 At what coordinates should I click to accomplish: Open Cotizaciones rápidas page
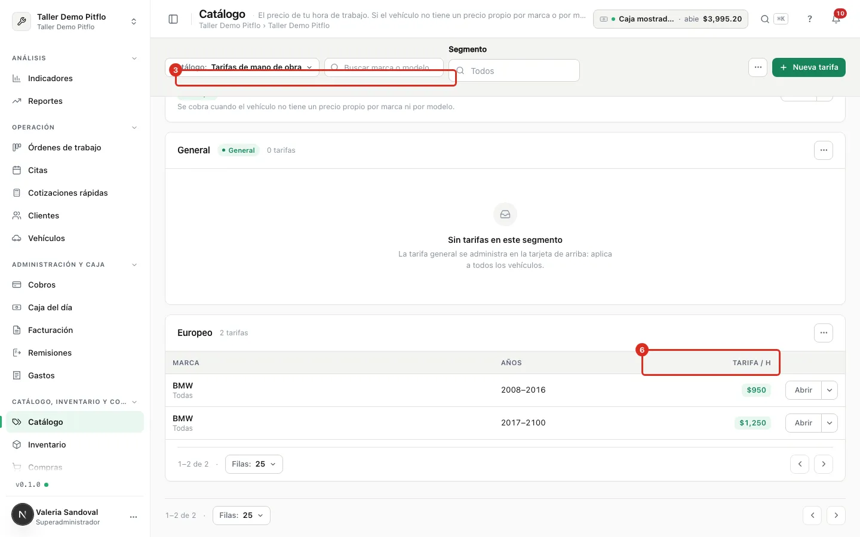tap(75, 193)
